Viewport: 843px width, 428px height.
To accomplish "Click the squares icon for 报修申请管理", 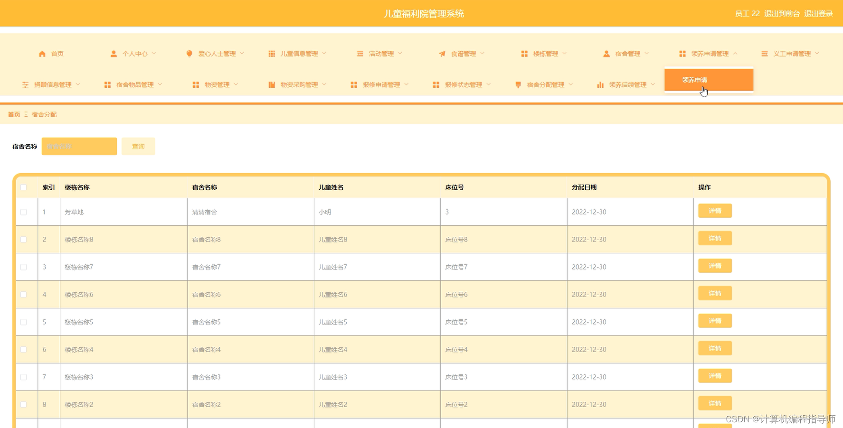I will point(354,84).
